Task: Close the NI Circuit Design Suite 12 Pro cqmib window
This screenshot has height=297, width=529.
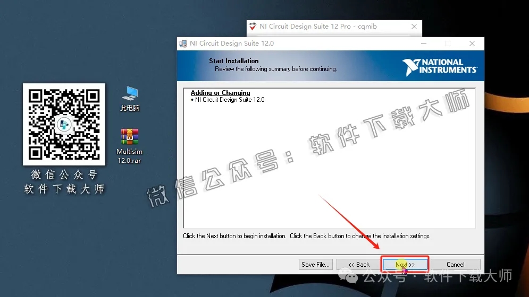Action: point(414,27)
